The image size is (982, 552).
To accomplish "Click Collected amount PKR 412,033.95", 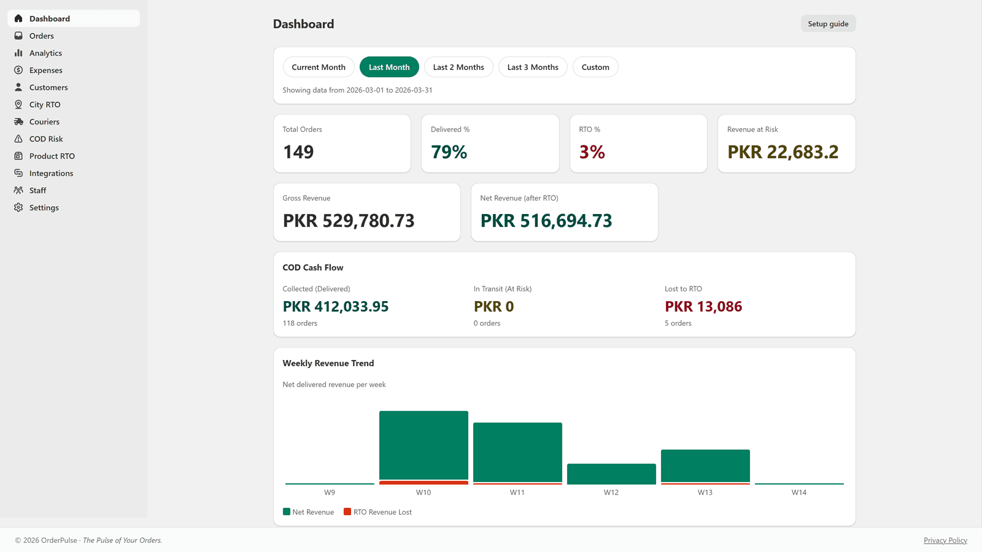I will pyautogui.click(x=336, y=306).
